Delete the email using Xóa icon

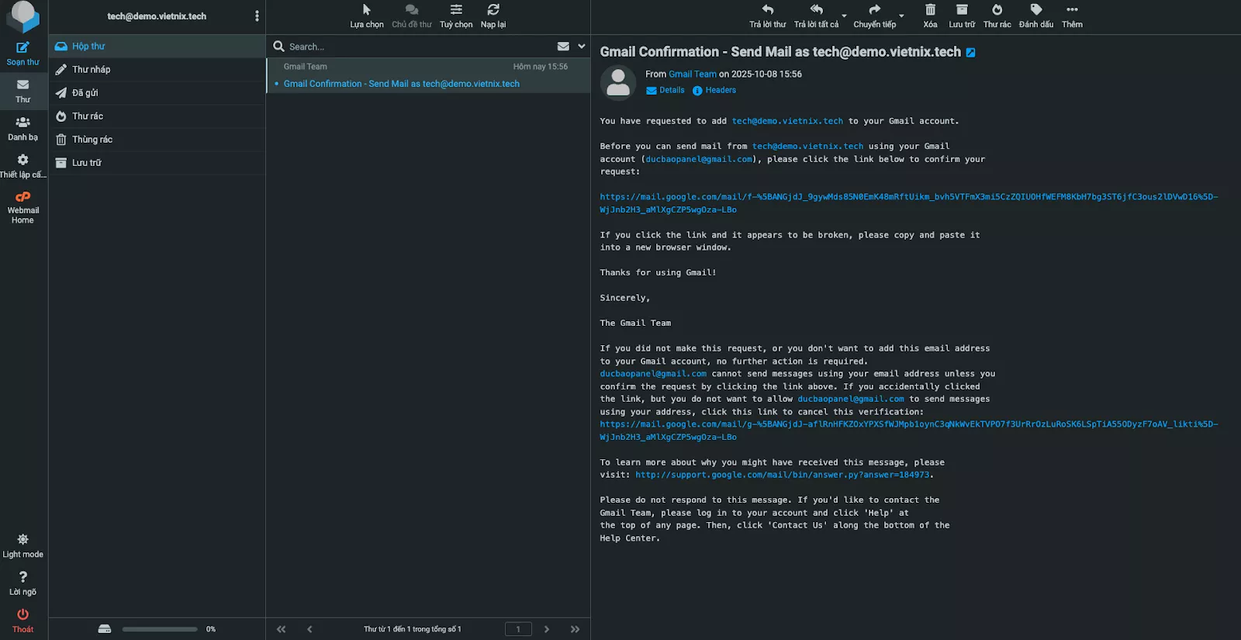(930, 10)
